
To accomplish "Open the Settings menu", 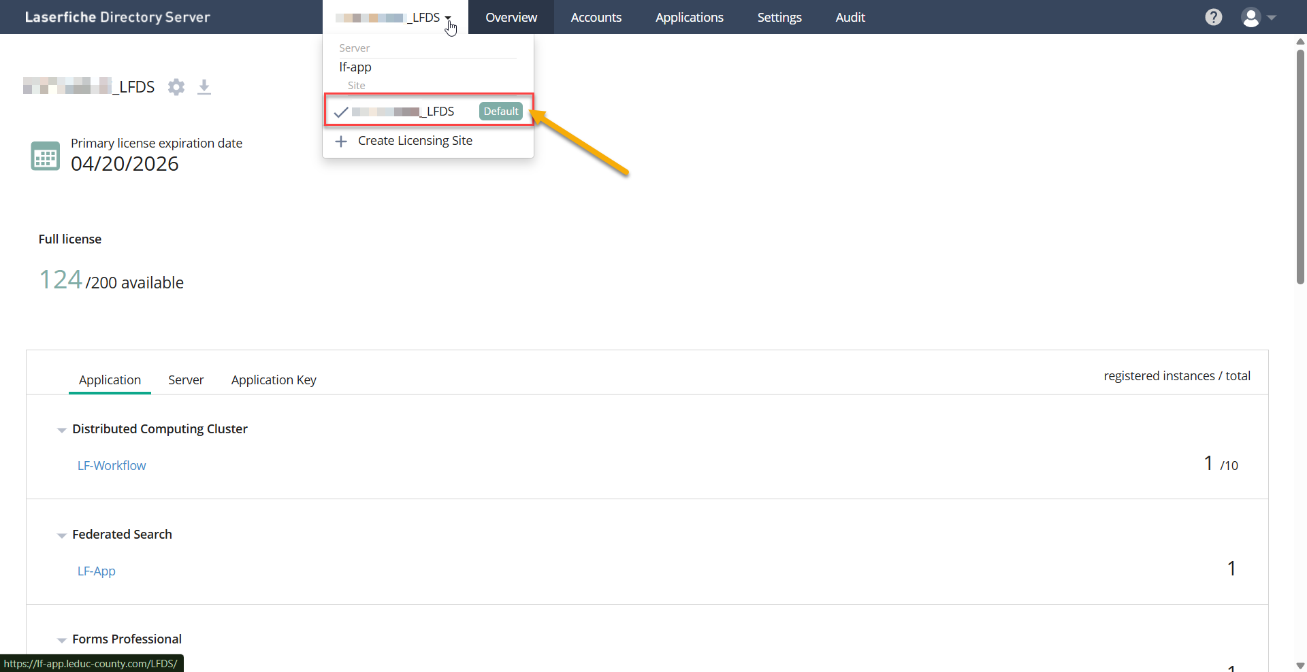I will 779,17.
